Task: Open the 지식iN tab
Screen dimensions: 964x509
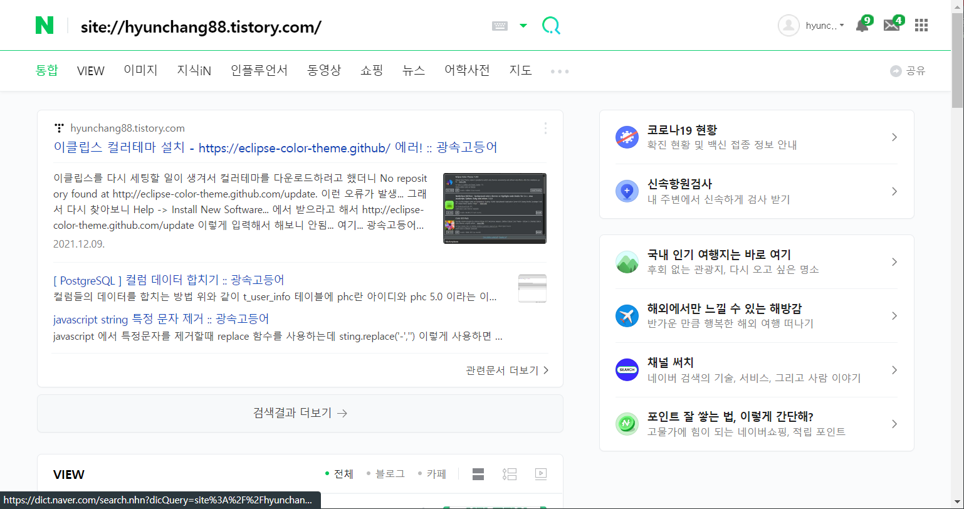Action: pos(194,70)
